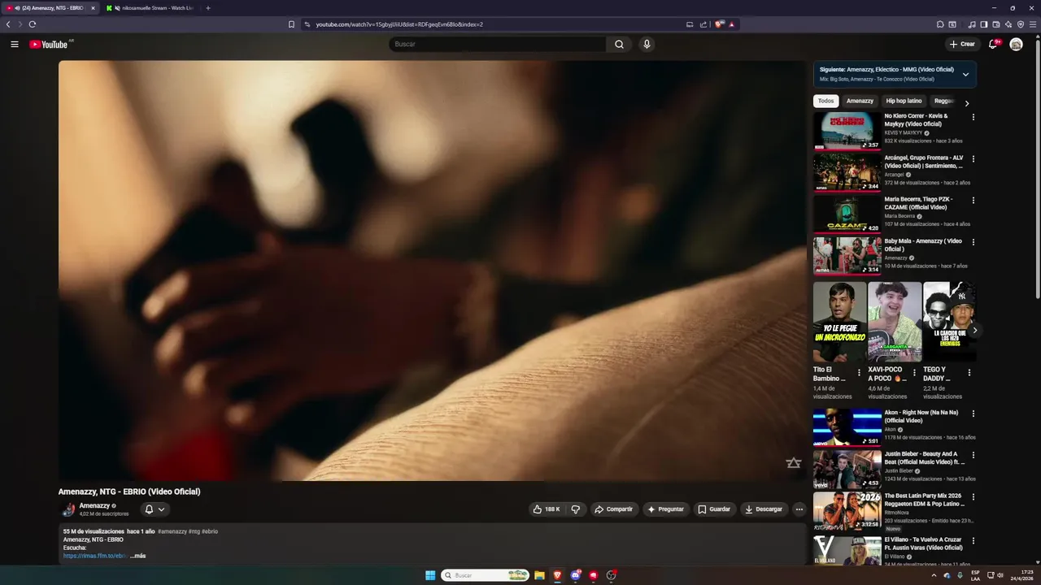Viewport: 1041px width, 585px height.
Task: Click the search magnifier button
Action: (619, 44)
